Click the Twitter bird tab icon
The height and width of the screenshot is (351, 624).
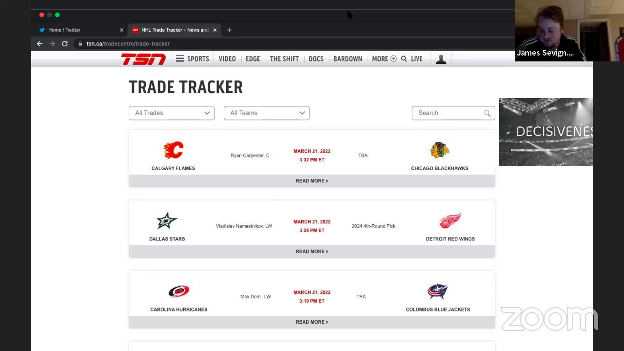click(42, 30)
